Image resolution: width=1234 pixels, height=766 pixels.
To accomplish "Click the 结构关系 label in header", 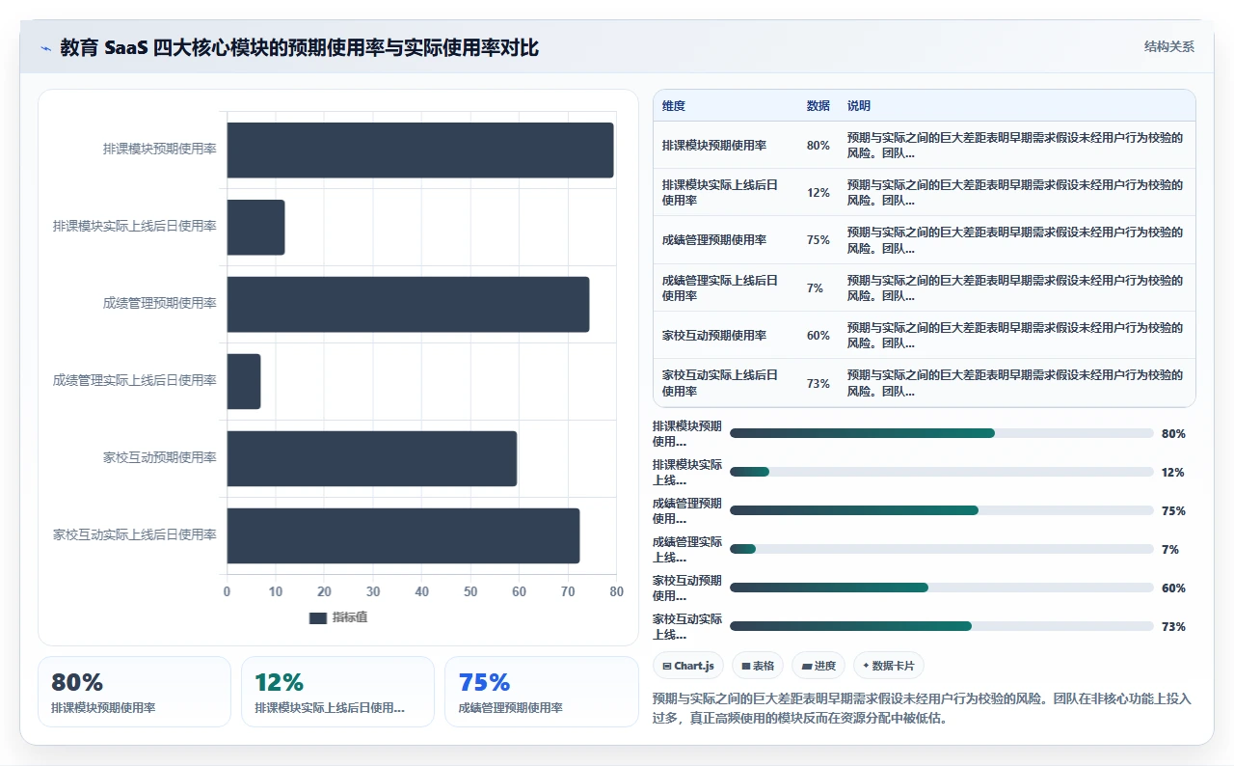I will pyautogui.click(x=1169, y=46).
